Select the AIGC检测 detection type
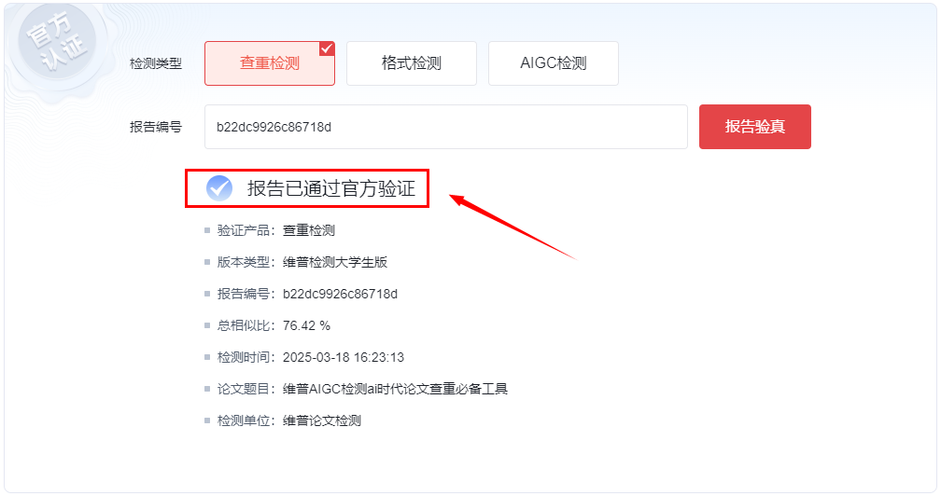This screenshot has height=496, width=941. click(x=554, y=63)
